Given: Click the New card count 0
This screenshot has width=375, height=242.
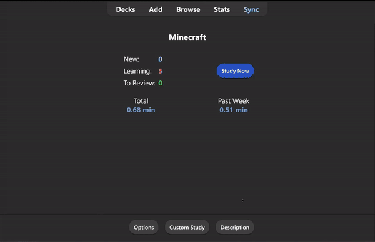Looking at the screenshot, I should (160, 59).
